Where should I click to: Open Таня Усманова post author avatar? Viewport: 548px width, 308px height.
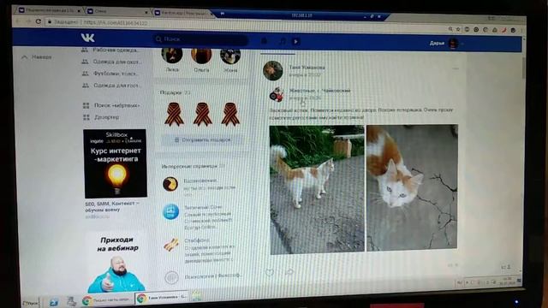coord(273,70)
